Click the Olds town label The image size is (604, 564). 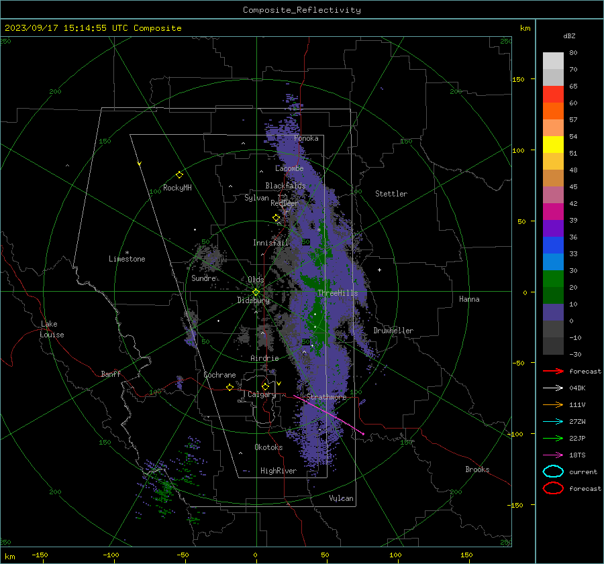256,280
